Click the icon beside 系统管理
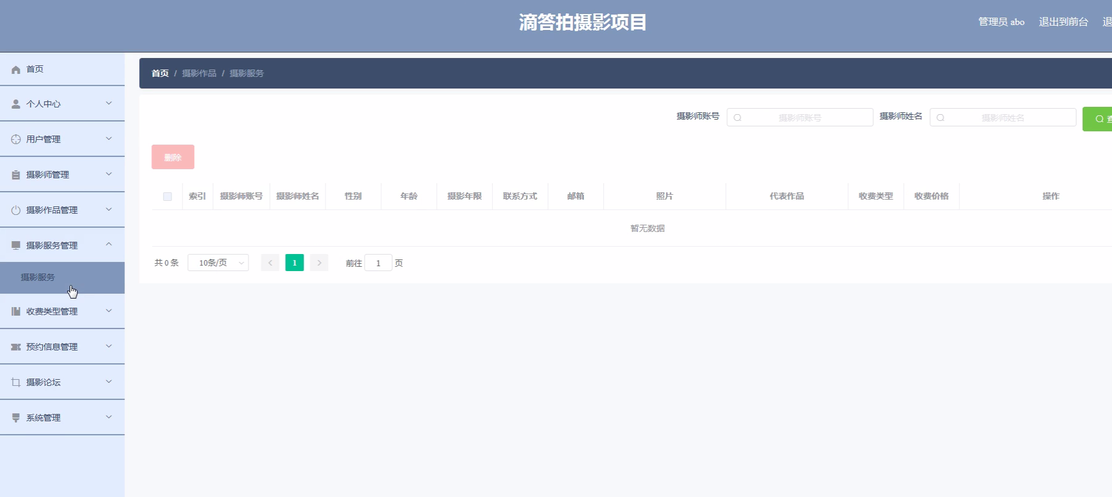 coord(16,418)
